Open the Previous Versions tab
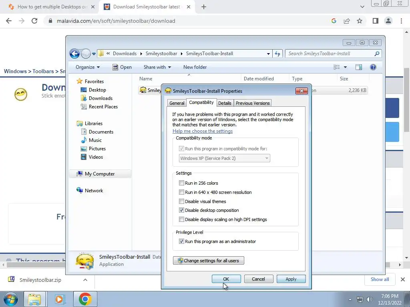Viewport: 410px width, 307px height. pyautogui.click(x=253, y=103)
